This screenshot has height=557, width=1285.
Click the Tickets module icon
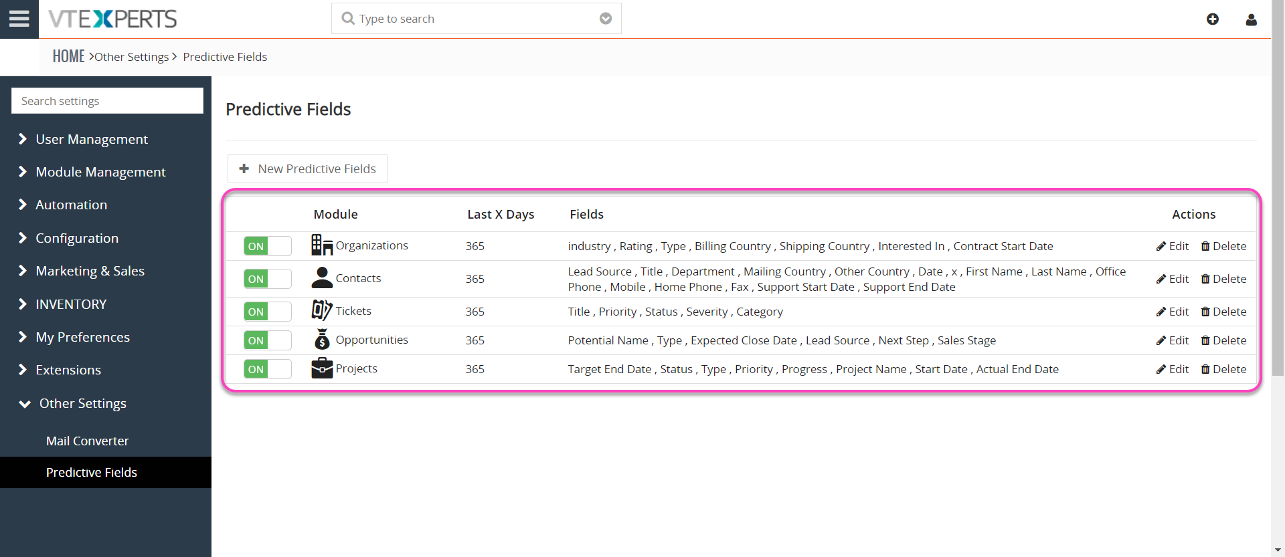click(322, 310)
